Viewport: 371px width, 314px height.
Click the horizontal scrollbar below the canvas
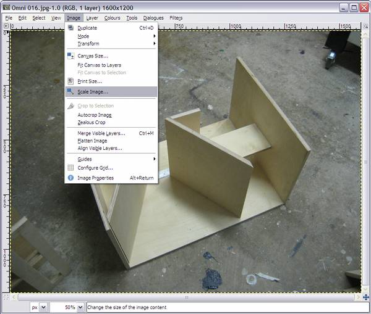pos(185,296)
